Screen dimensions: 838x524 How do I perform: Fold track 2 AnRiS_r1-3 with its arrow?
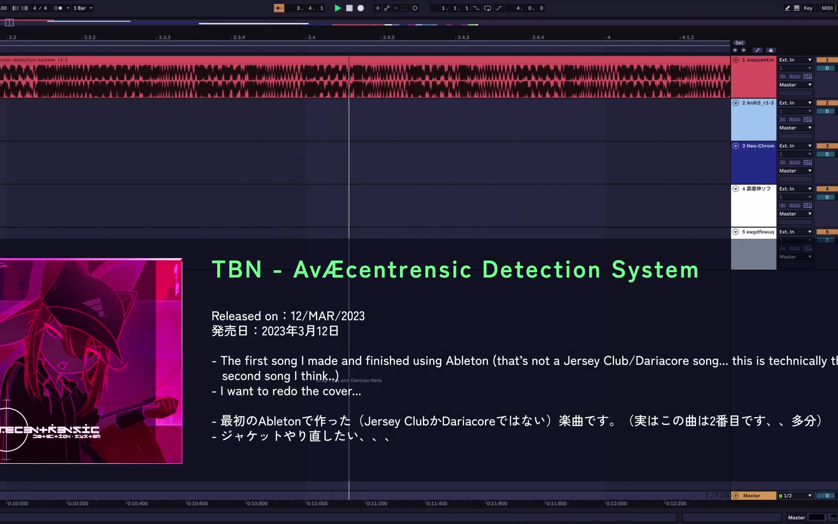coord(736,103)
